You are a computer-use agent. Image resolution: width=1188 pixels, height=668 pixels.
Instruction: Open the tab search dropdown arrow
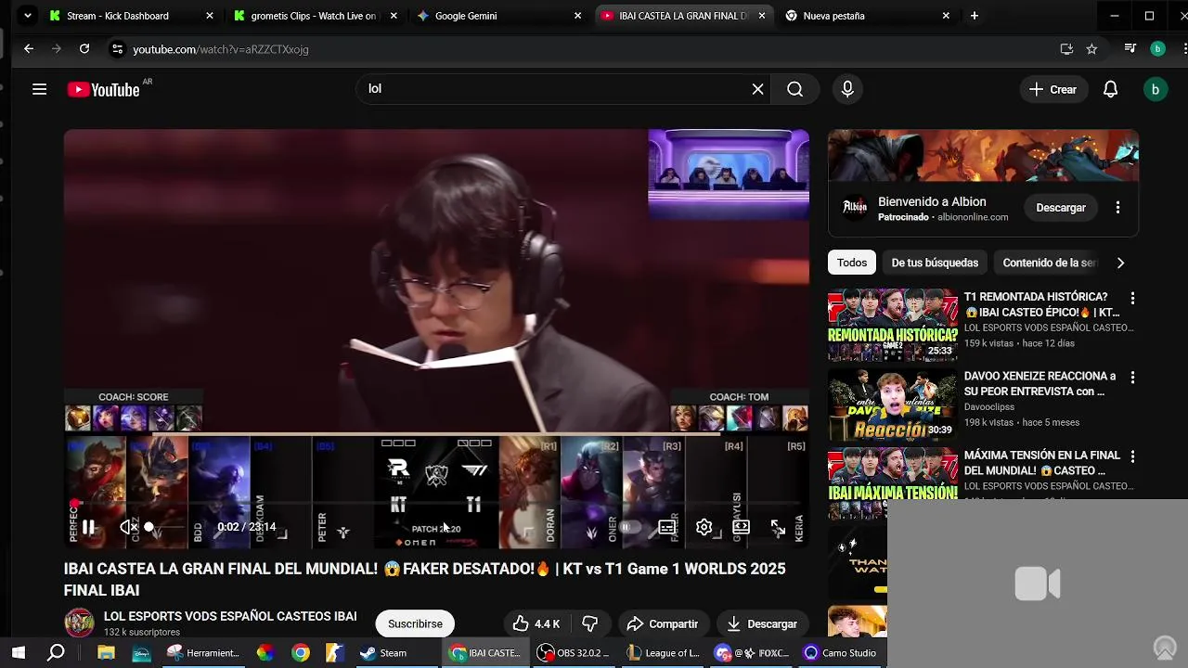(x=28, y=16)
